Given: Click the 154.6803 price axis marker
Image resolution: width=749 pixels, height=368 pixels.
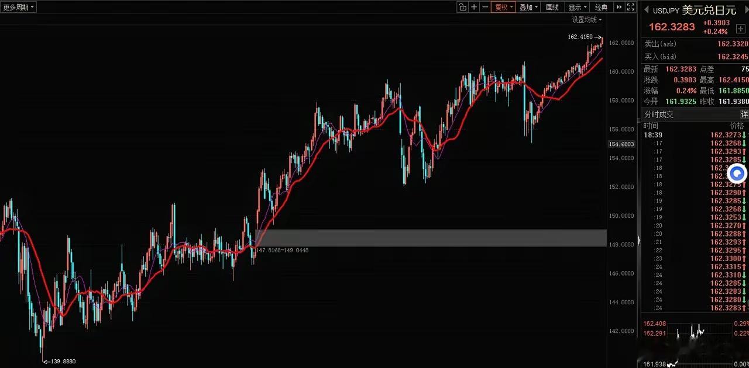Looking at the screenshot, I should click(621, 144).
